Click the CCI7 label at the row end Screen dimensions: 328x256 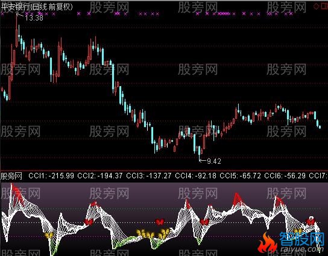point(318,176)
